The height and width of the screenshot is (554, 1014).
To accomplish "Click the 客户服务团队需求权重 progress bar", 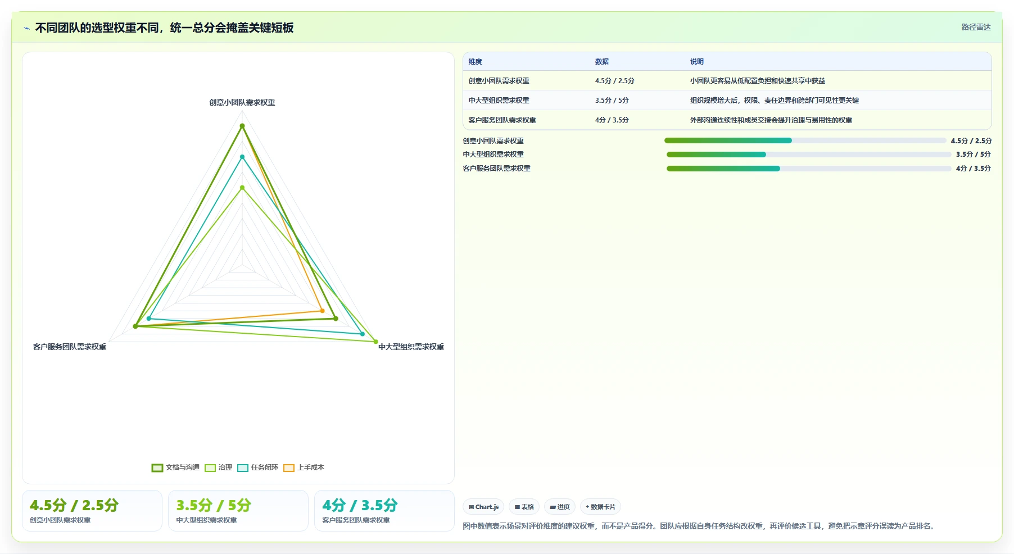I will 809,169.
